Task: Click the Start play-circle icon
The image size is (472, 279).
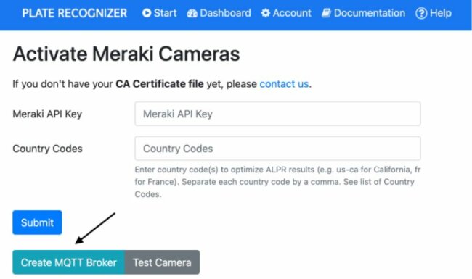Action: [x=147, y=13]
